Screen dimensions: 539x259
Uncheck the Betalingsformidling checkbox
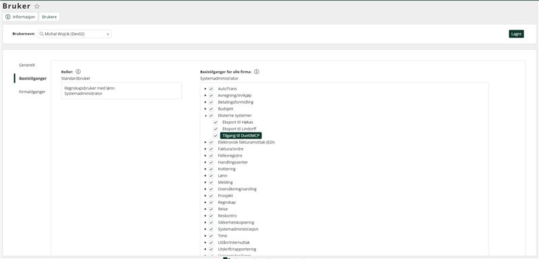211,102
